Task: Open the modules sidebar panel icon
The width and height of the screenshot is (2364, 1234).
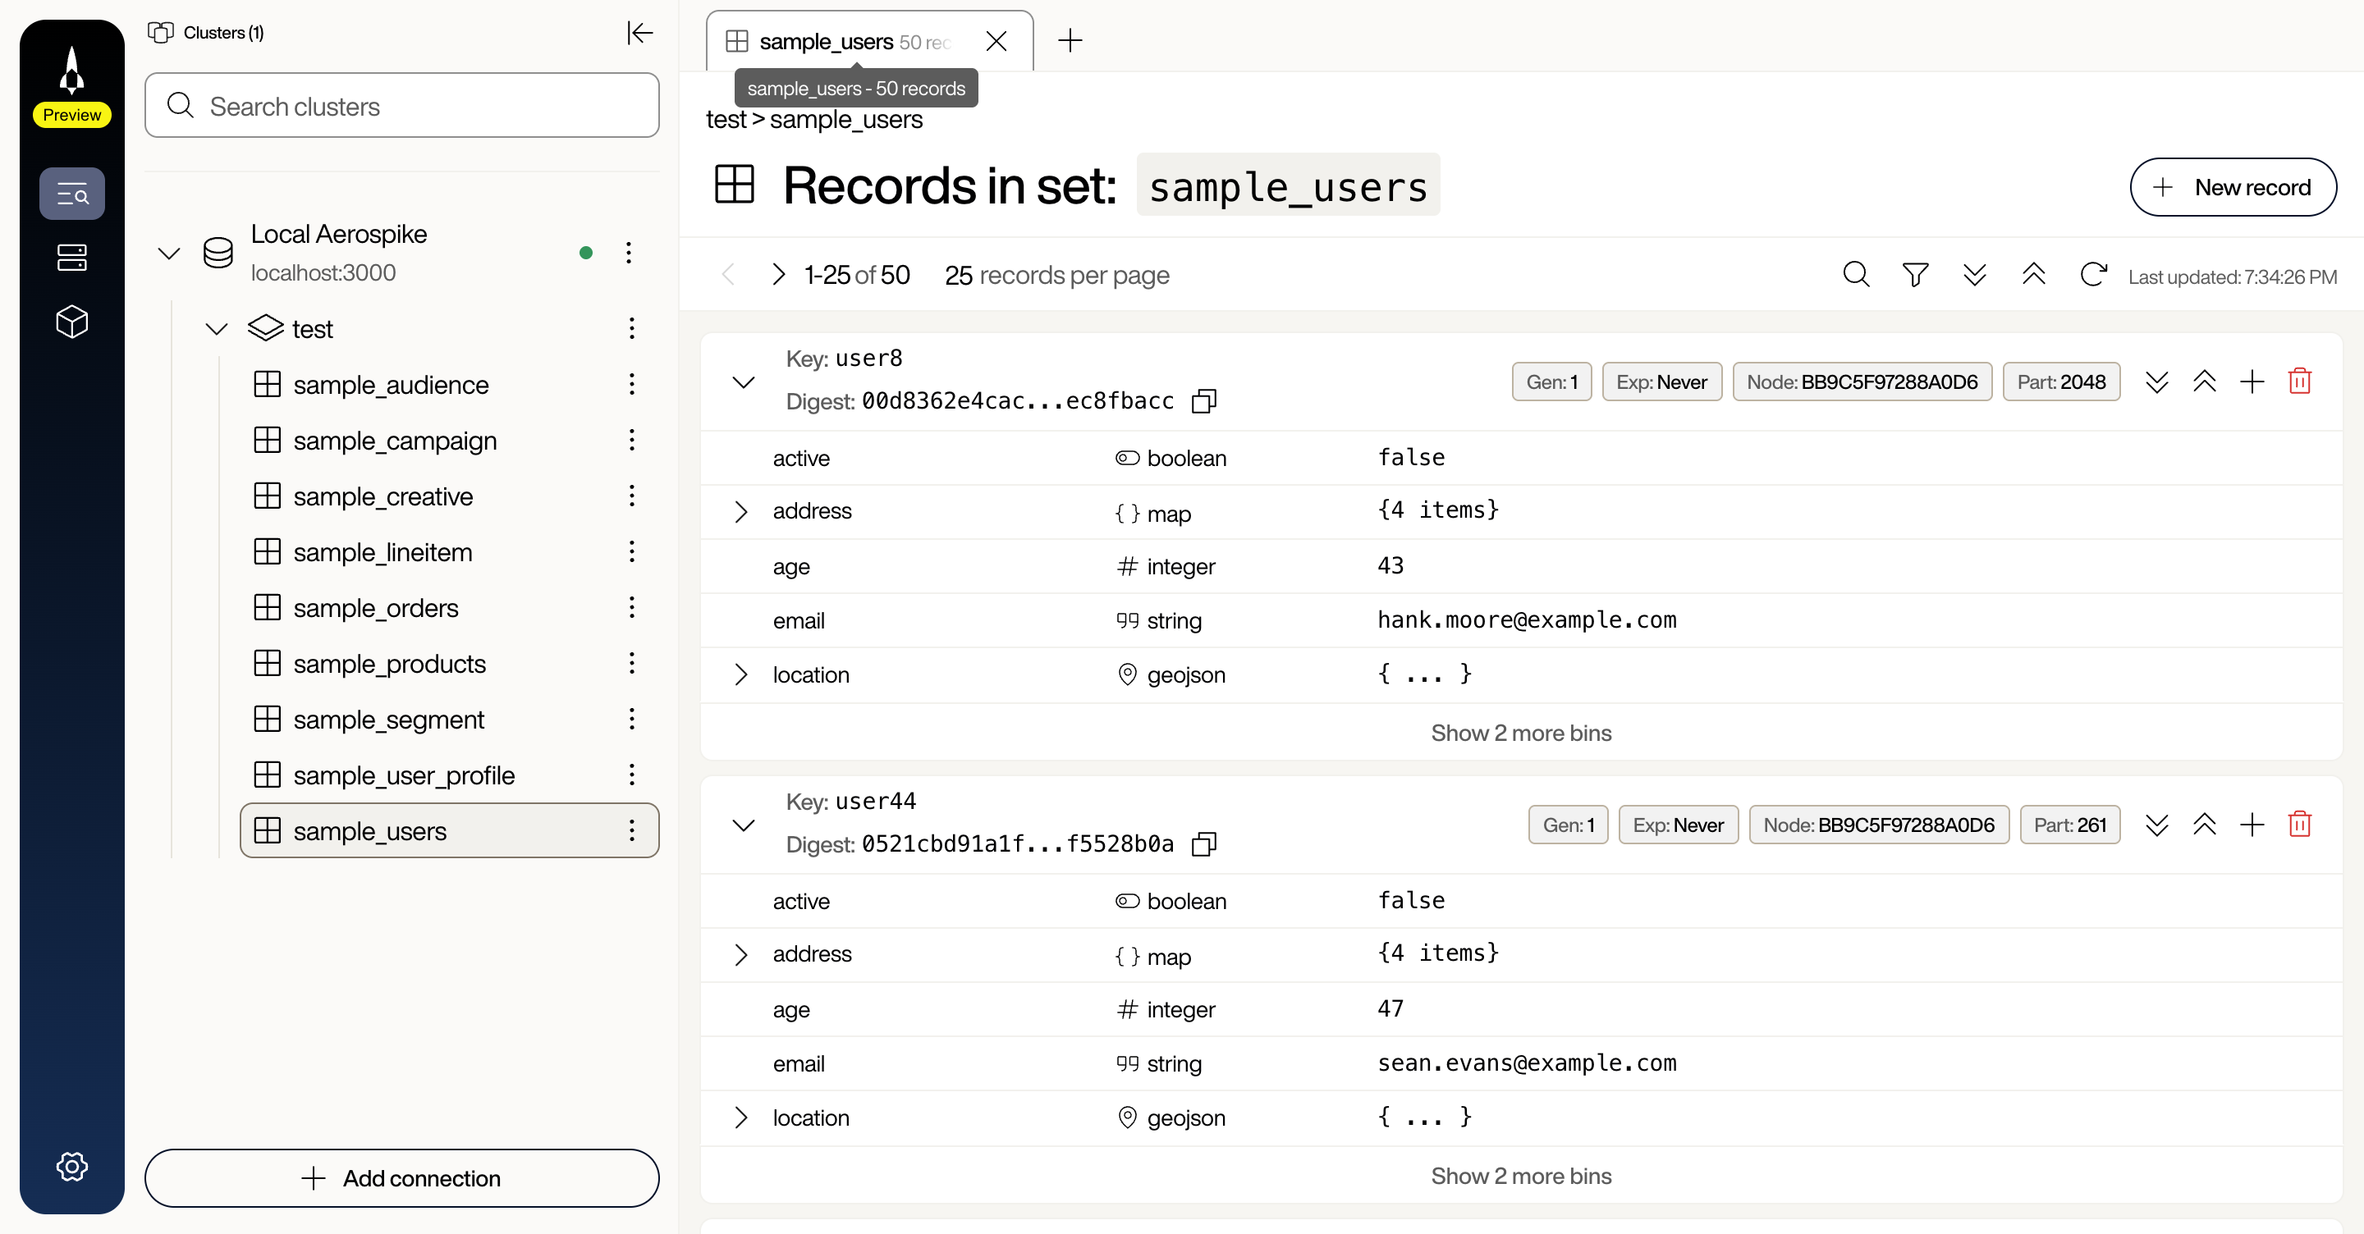Action: [72, 322]
